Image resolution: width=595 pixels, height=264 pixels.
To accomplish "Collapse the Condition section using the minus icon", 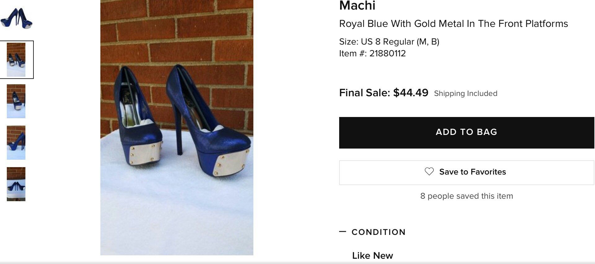I will click(x=343, y=232).
